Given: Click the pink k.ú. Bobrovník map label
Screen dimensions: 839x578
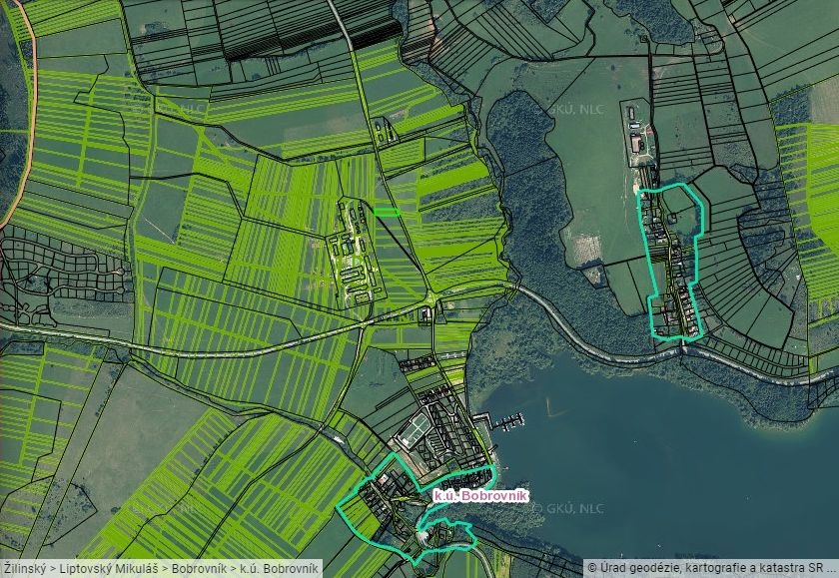Looking at the screenshot, I should click(479, 495).
